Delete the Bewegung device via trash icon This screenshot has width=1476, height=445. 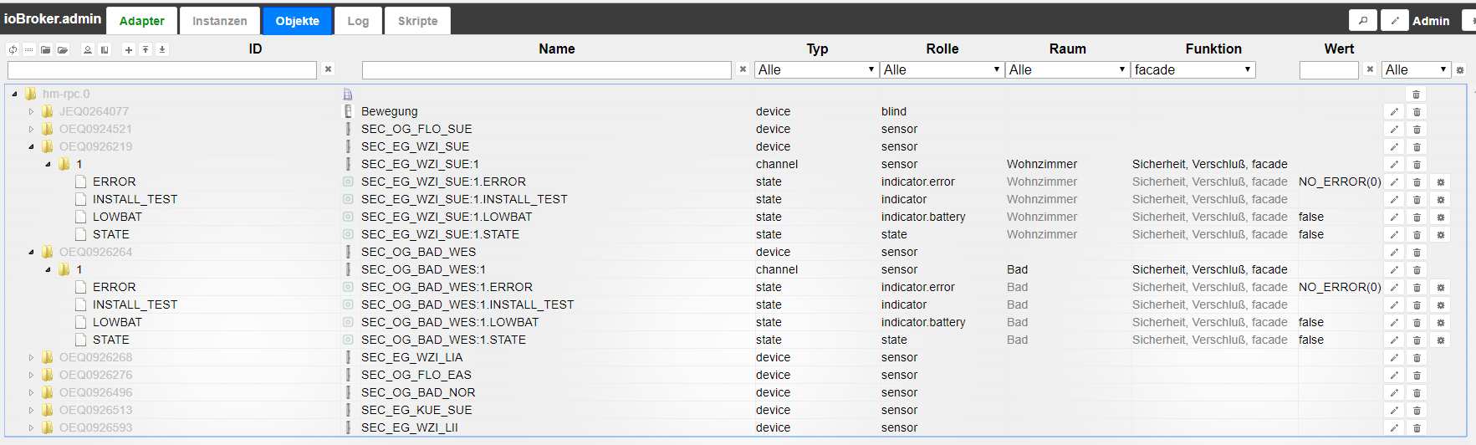[1417, 112]
